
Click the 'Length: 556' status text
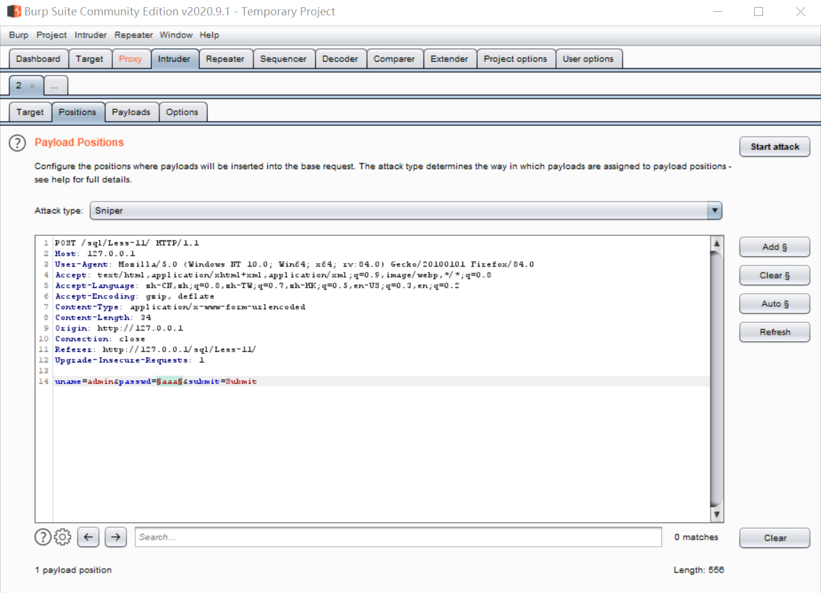[699, 570]
